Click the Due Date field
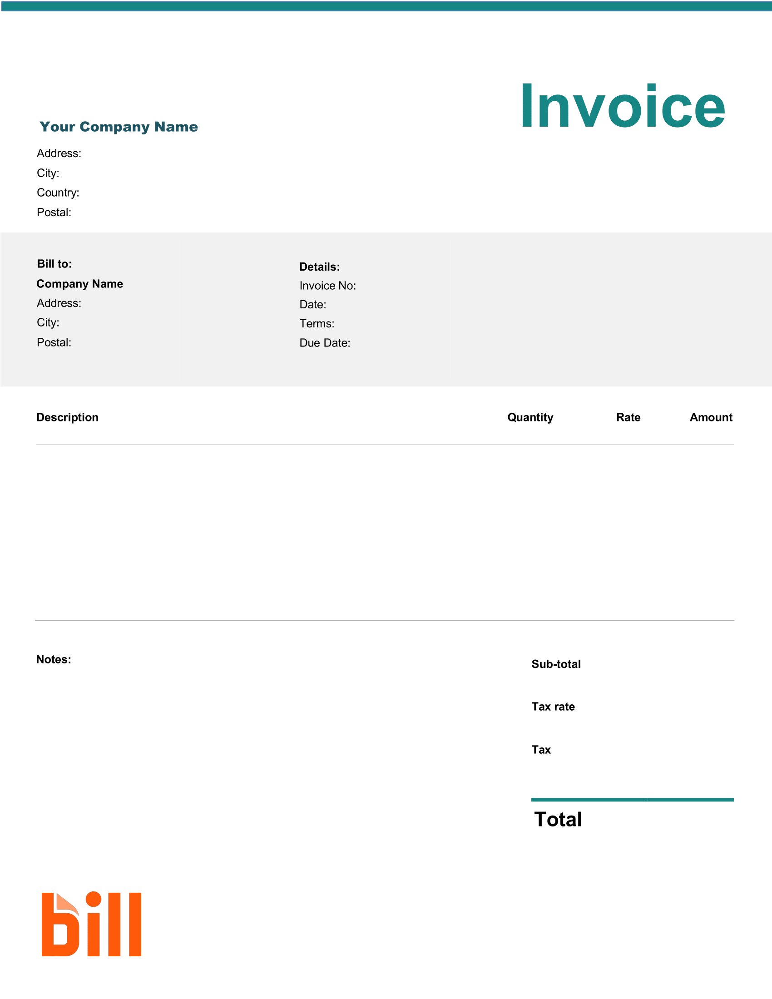The image size is (772, 999). (x=324, y=342)
